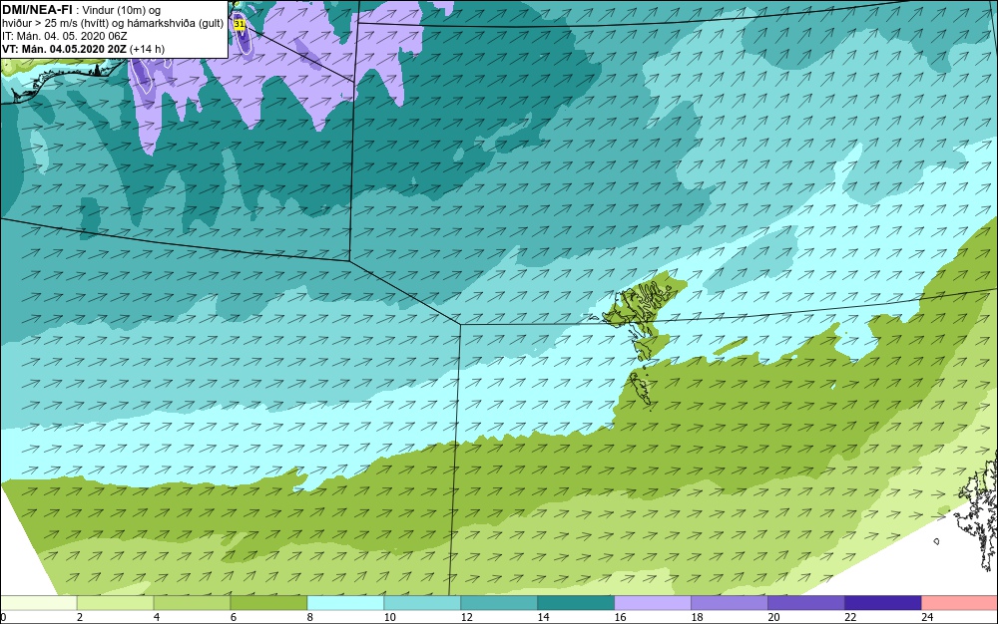Click the legend scale value 18
The width and height of the screenshot is (998, 624).
coord(697,617)
